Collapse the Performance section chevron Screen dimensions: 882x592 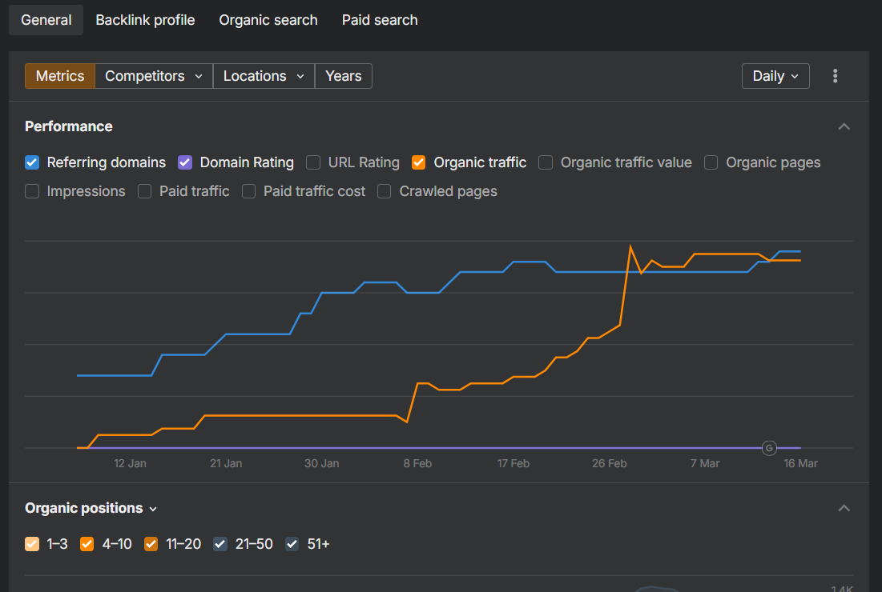(844, 126)
